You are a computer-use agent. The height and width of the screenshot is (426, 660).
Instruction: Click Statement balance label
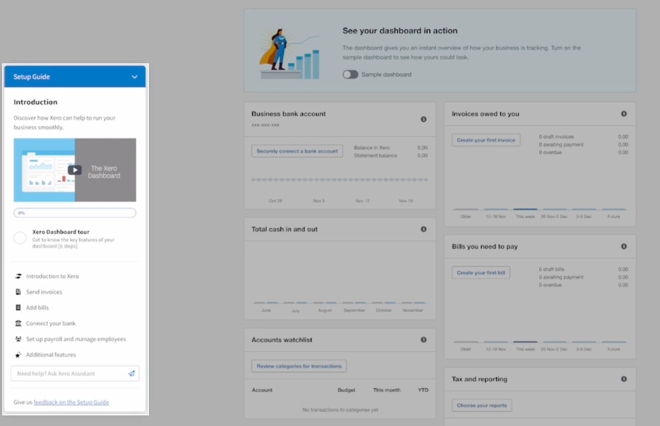375,156
